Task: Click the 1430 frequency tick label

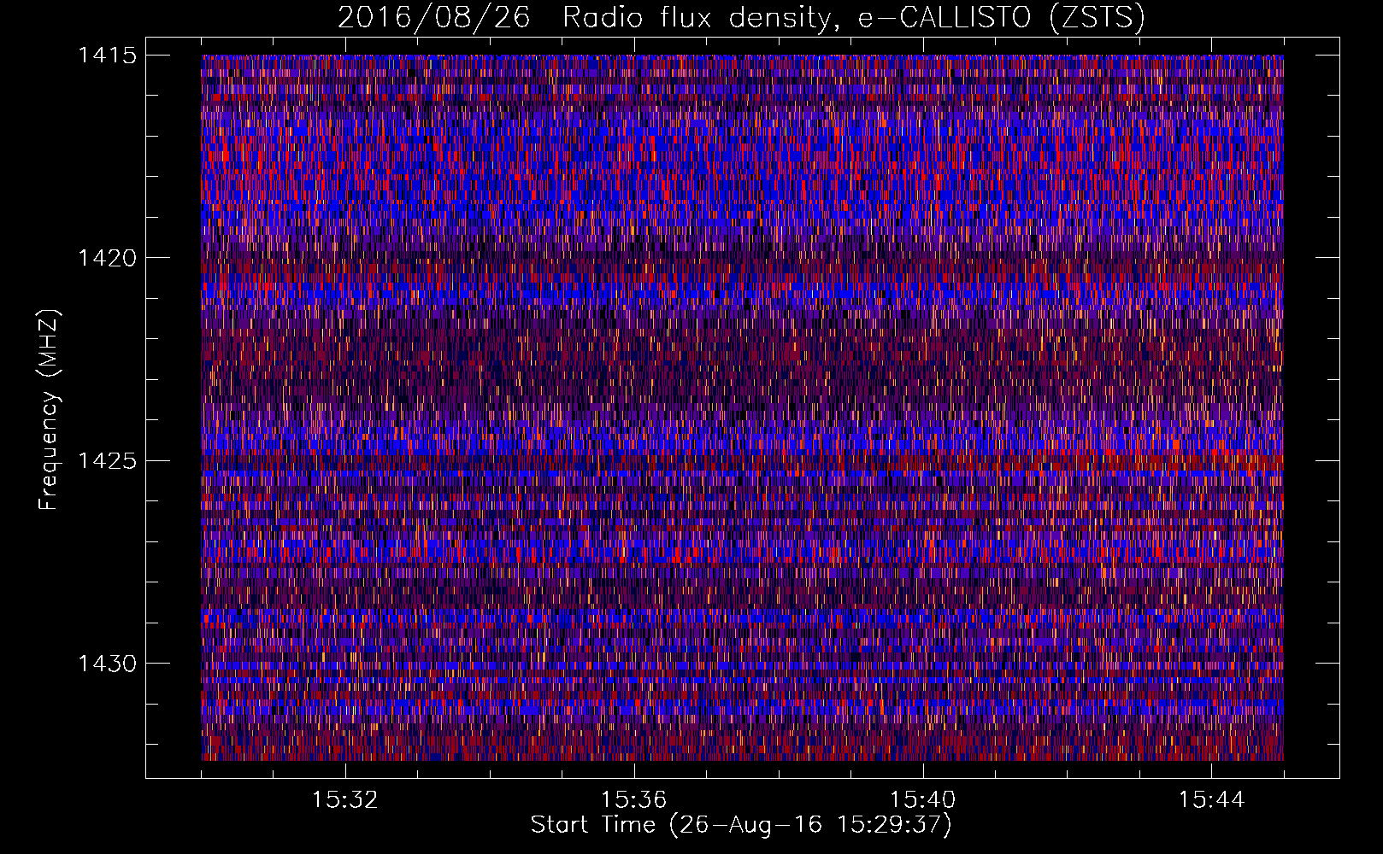Action: click(x=107, y=664)
